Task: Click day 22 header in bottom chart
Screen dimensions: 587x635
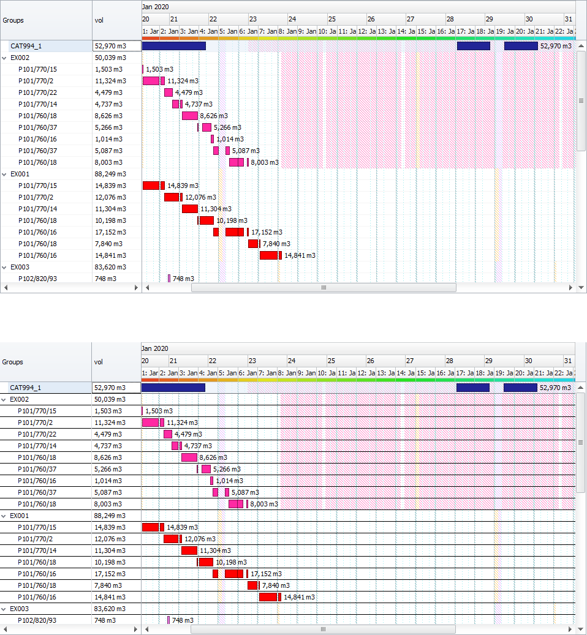Action: coord(228,361)
